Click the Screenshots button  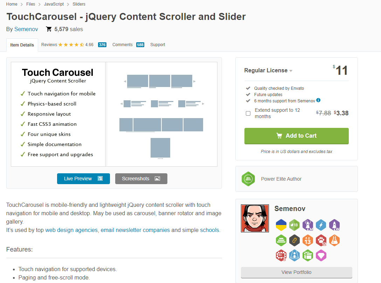[141, 179]
